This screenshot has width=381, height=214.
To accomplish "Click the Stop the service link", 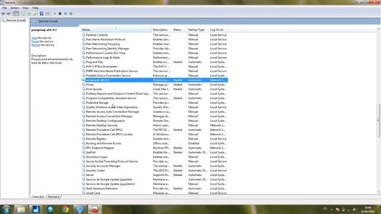I will point(35,38).
